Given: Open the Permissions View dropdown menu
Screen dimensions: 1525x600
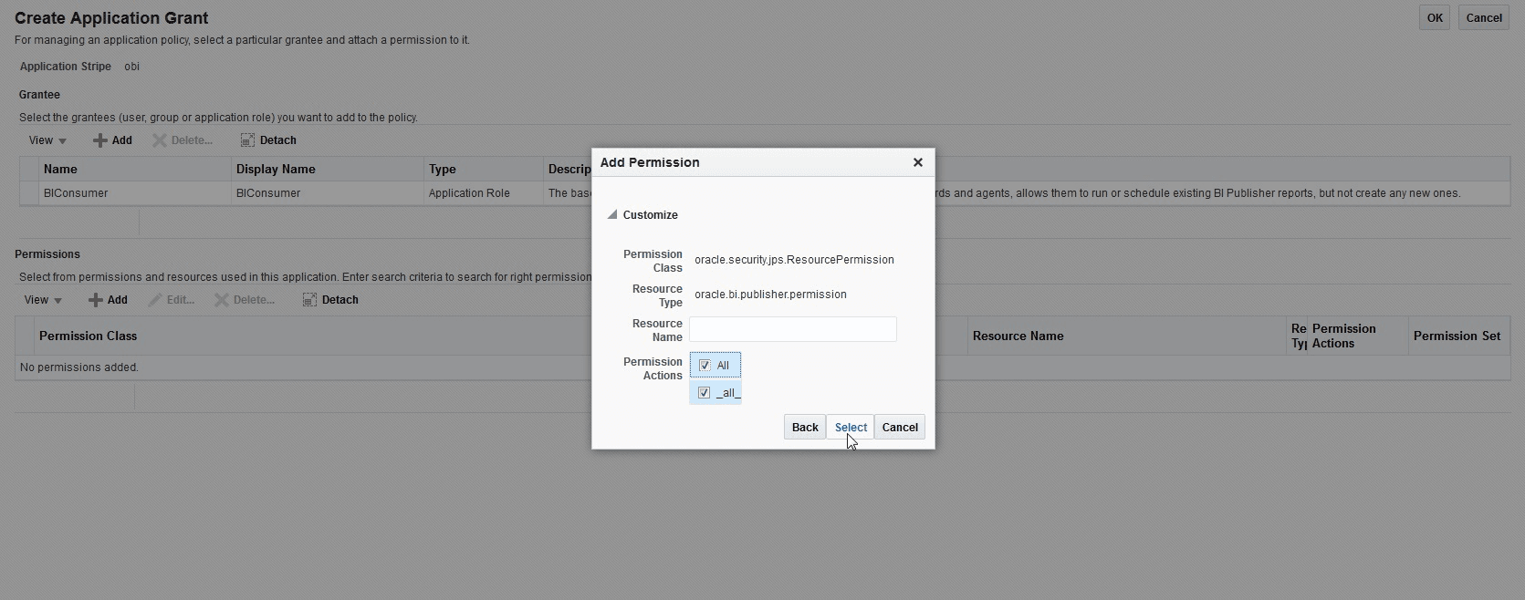Looking at the screenshot, I should pos(43,300).
